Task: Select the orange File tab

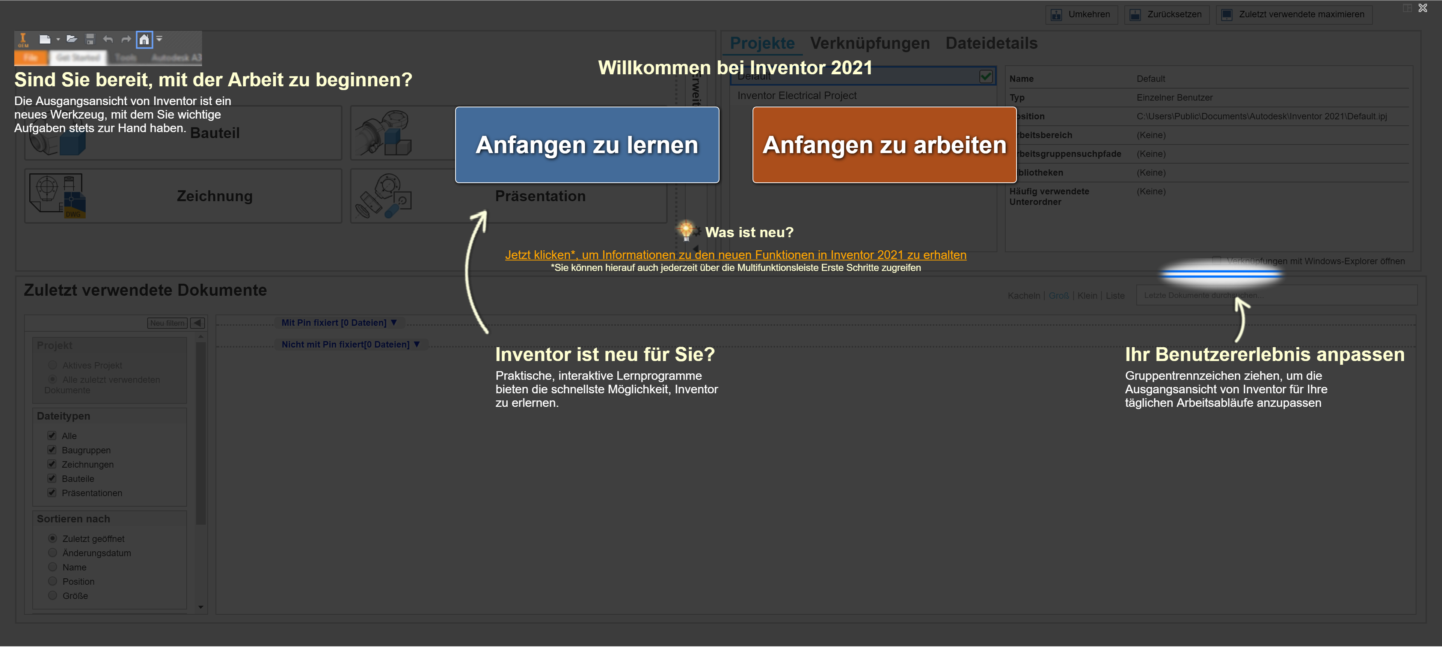Action: 31,57
